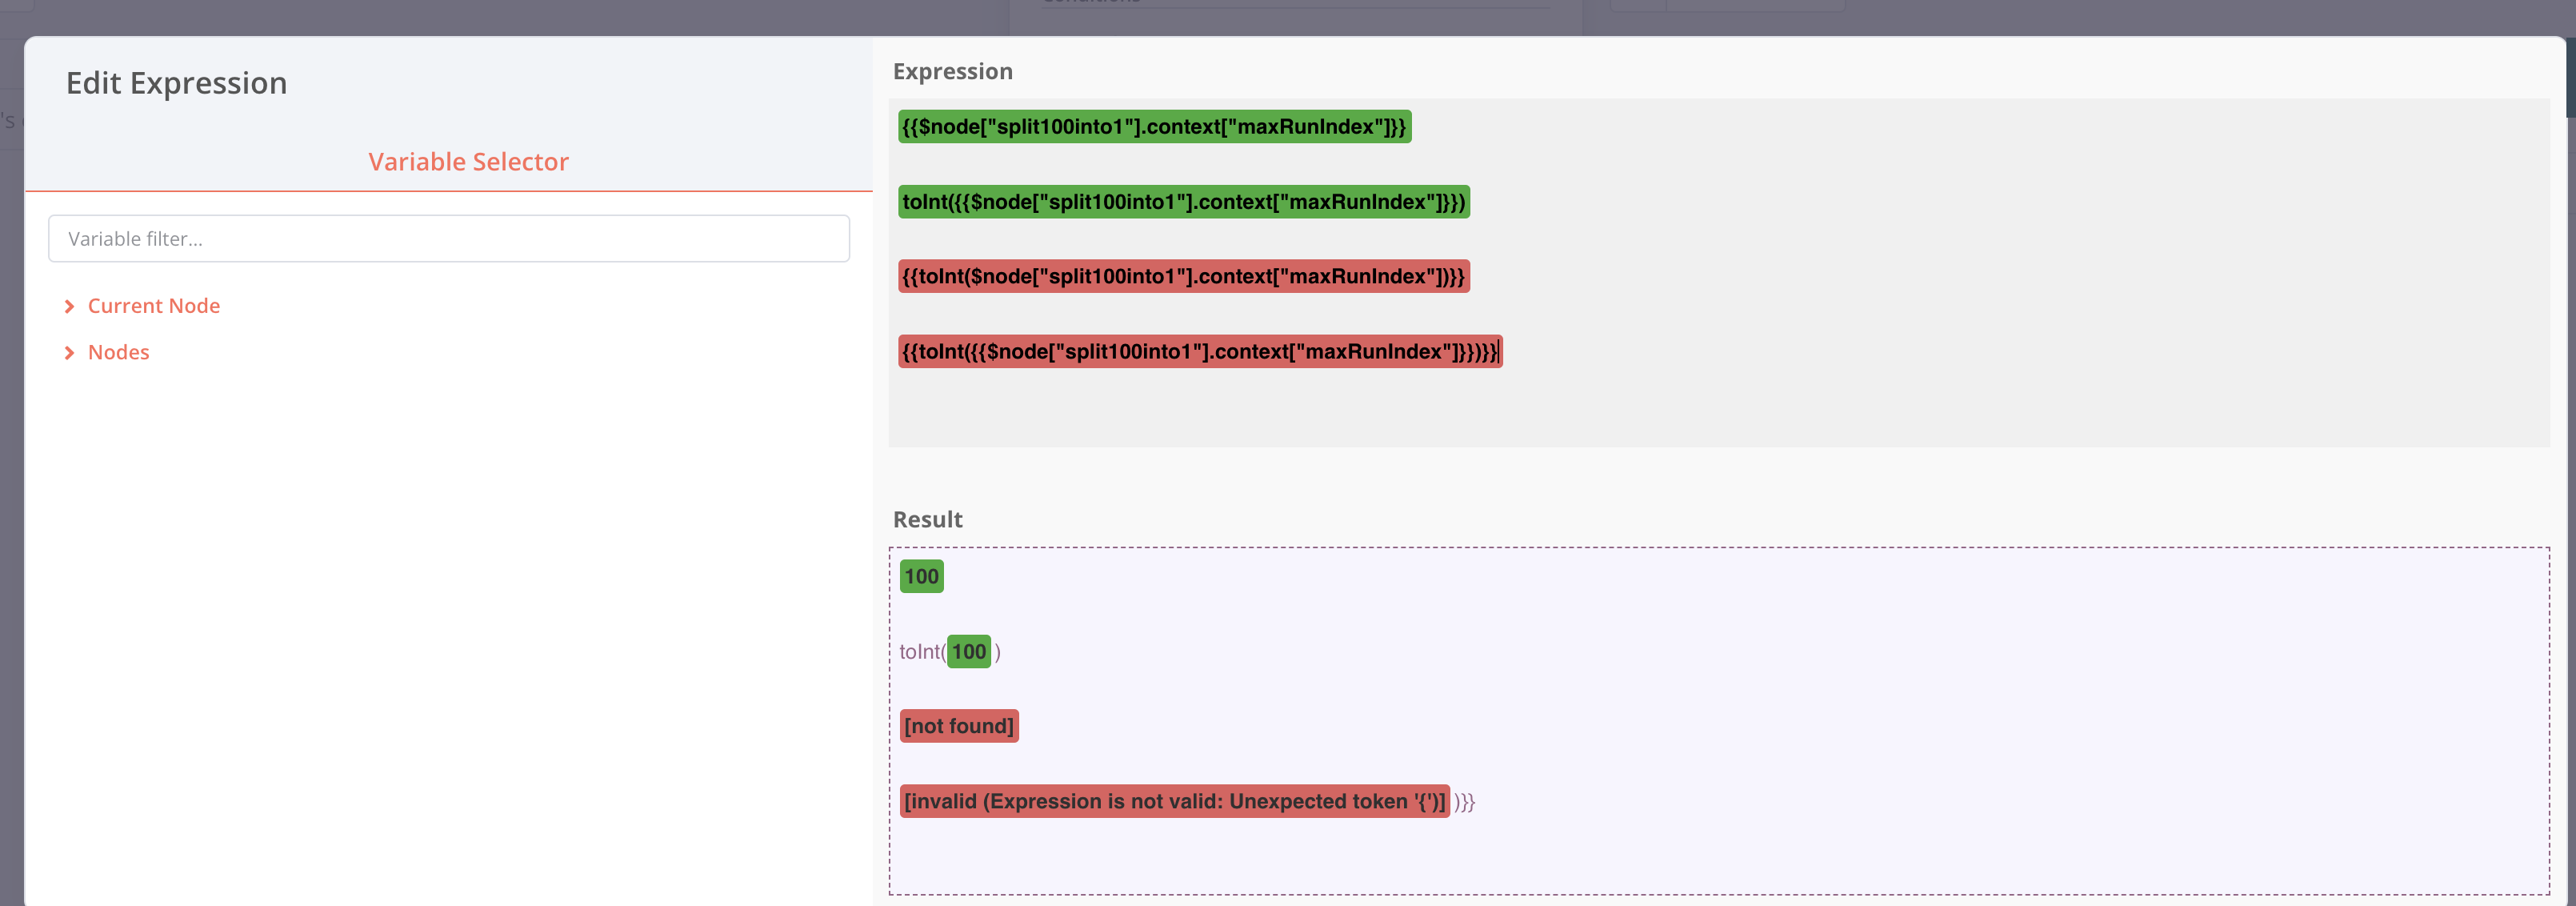Place cursor at end of fourth expression
The height and width of the screenshot is (906, 2576).
coord(1499,352)
